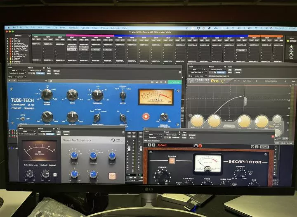Screen dimensions: 297x217
Task: Open the Window menu
Action: 104,28
